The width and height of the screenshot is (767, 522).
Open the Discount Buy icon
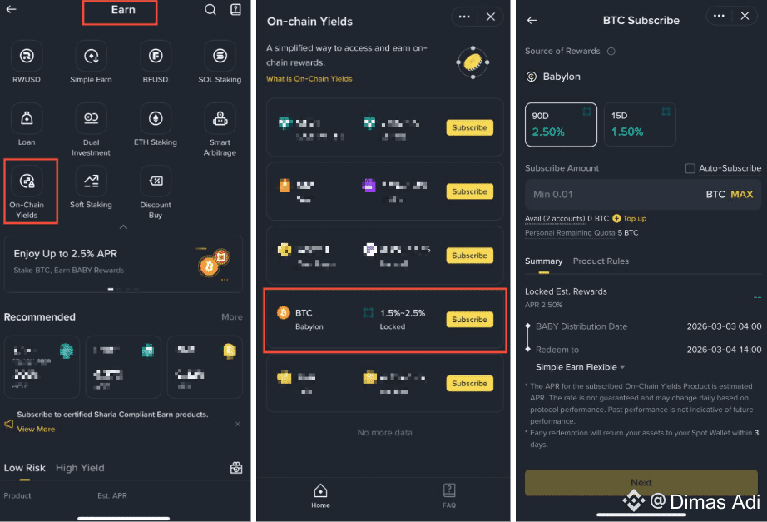pos(155,181)
